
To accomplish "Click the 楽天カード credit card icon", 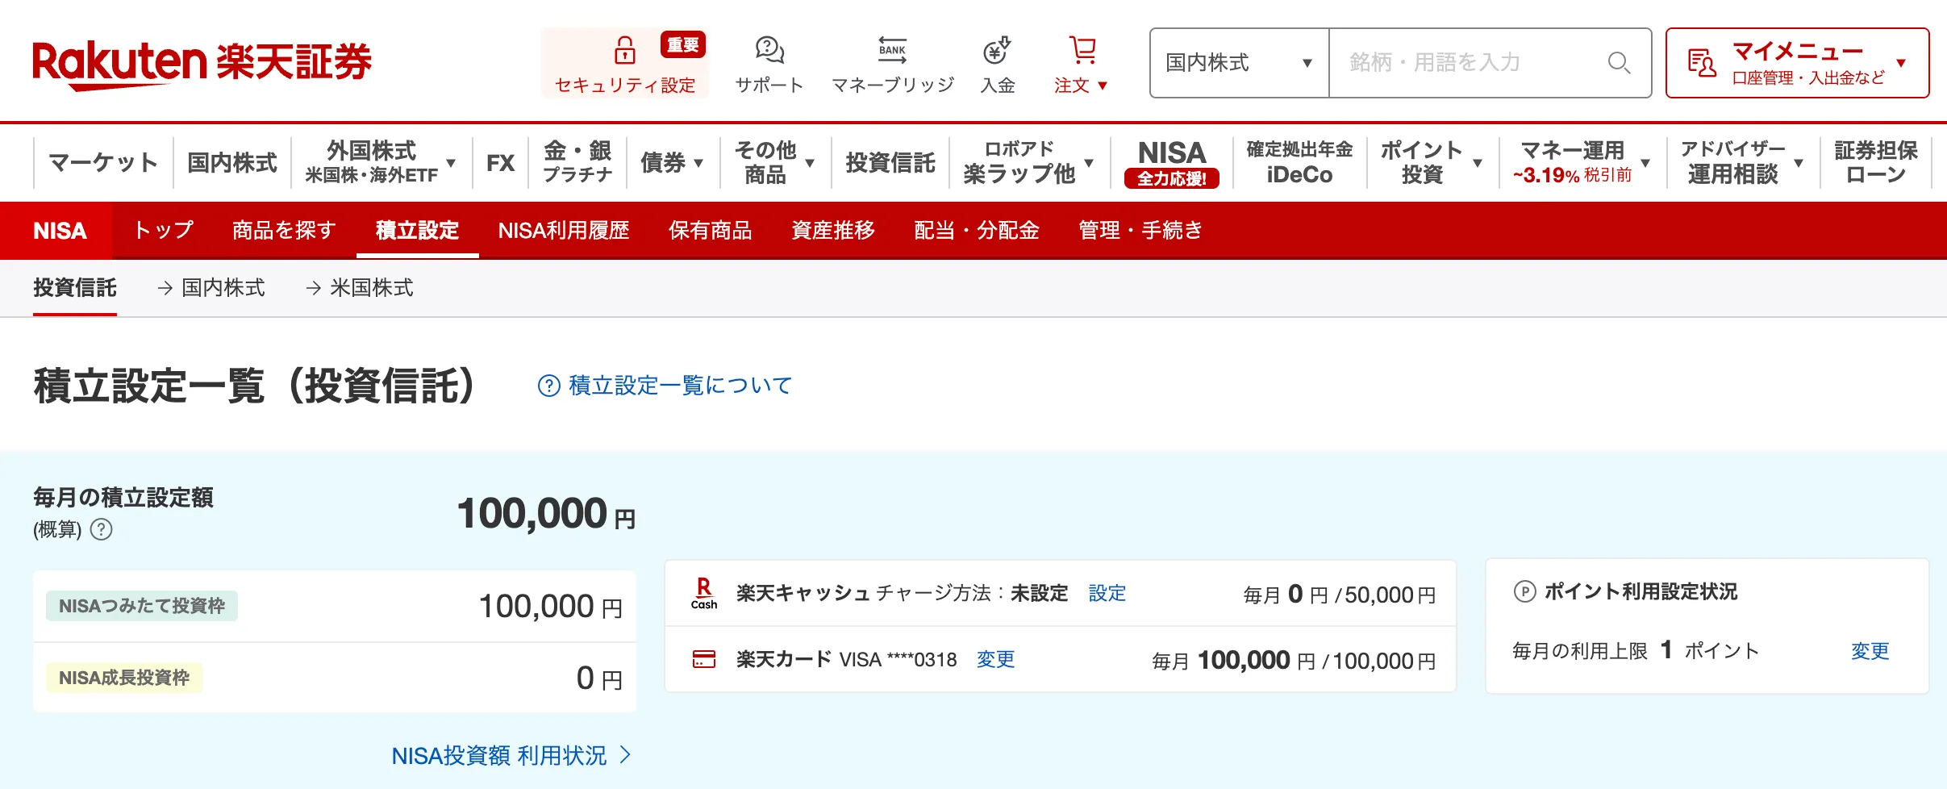I will click(703, 660).
